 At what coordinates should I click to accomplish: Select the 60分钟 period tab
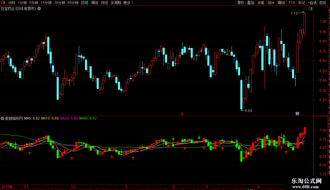(73, 3)
